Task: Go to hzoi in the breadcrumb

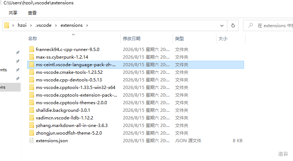Action: coord(22,25)
